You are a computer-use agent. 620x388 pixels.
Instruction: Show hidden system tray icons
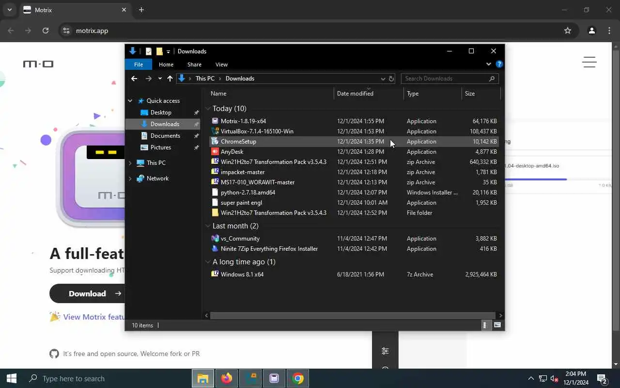click(x=531, y=378)
